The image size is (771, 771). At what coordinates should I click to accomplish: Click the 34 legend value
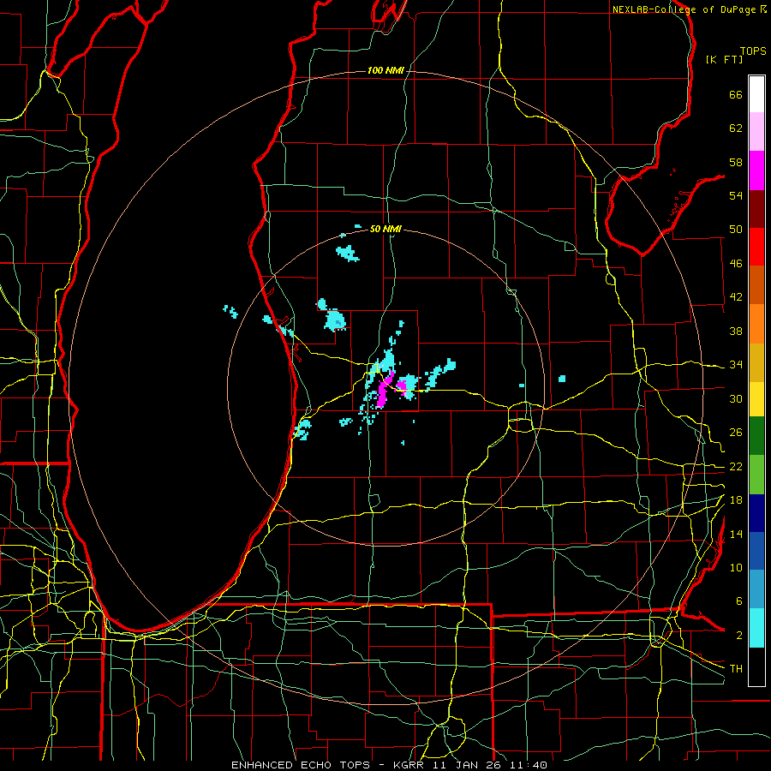pyautogui.click(x=736, y=365)
